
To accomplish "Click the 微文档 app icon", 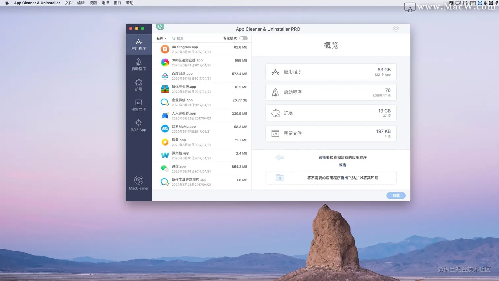I will pos(165,155).
